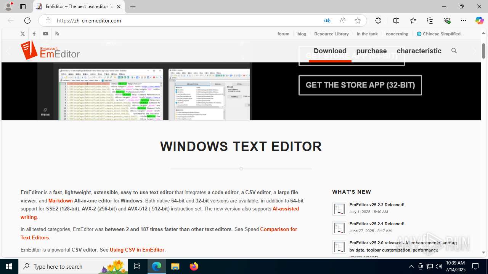Open translate options icon in address bar

coord(327,21)
